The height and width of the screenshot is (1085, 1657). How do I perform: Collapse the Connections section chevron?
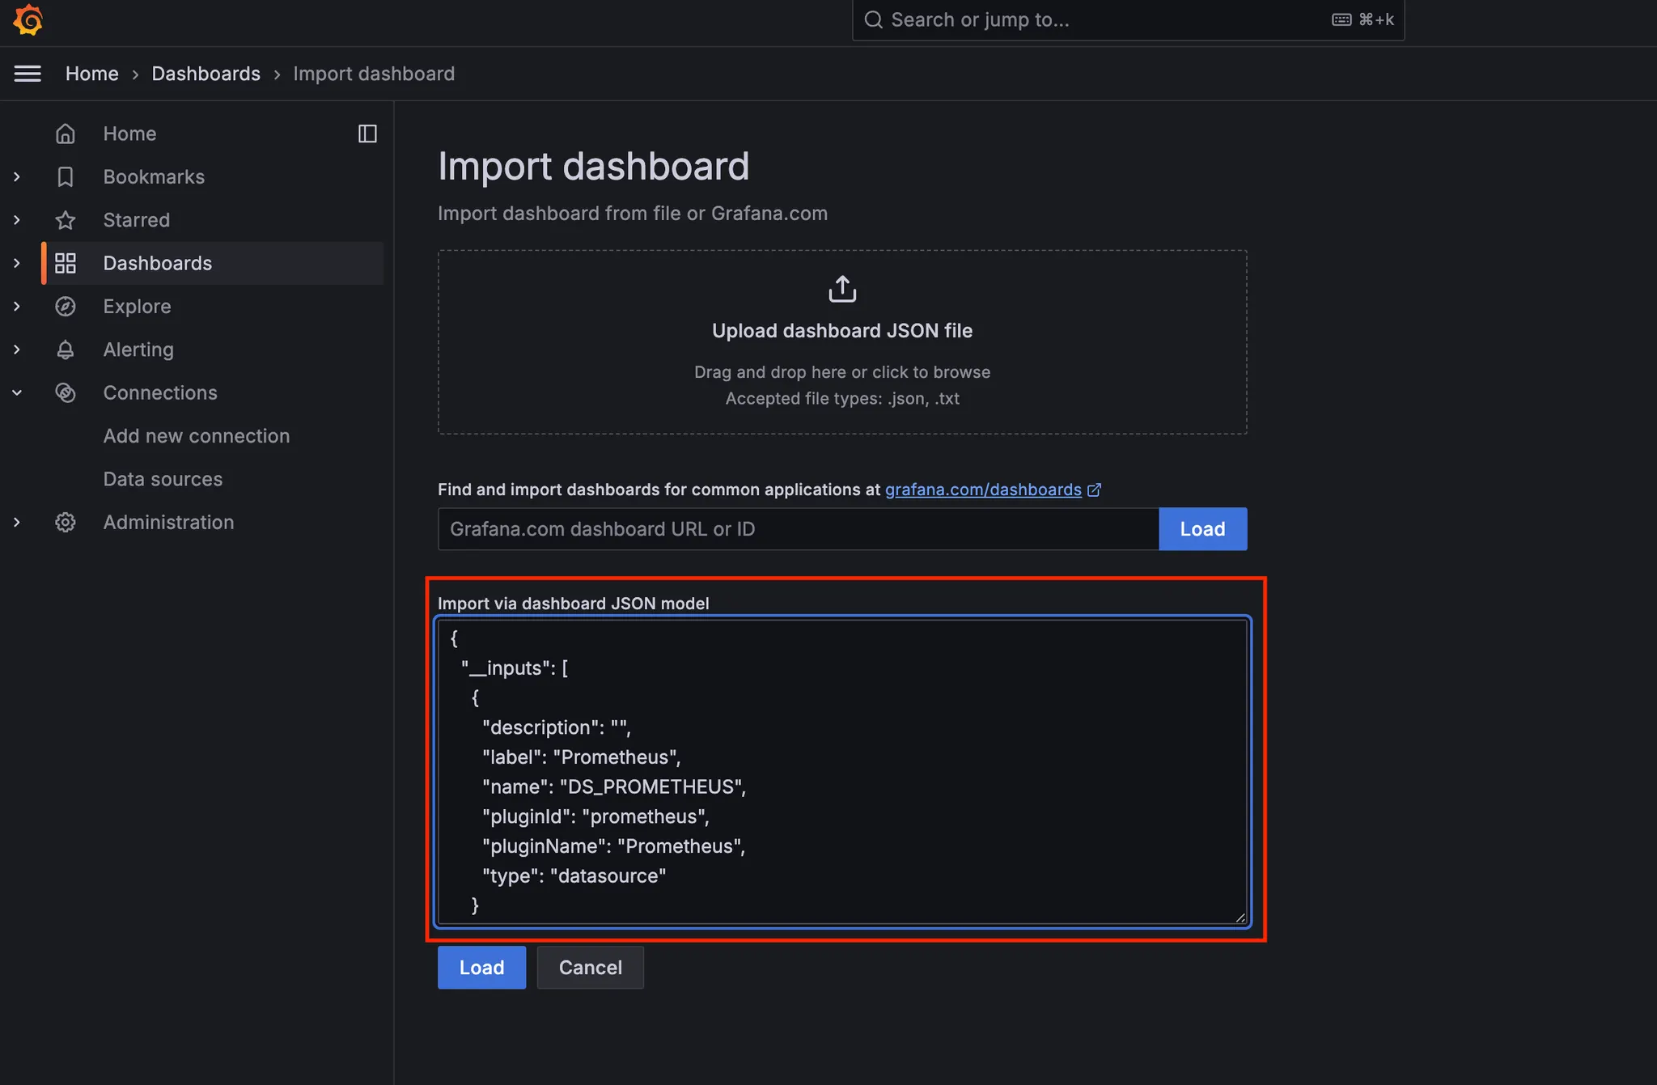coord(17,392)
